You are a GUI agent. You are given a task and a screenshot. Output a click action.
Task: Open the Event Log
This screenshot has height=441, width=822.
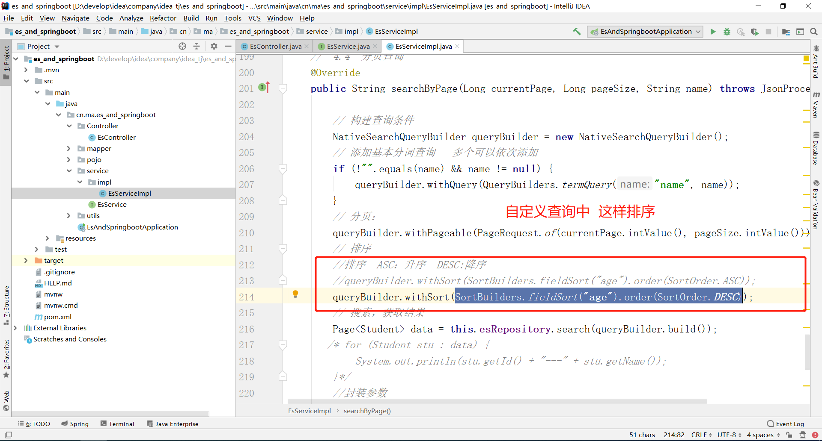click(786, 424)
